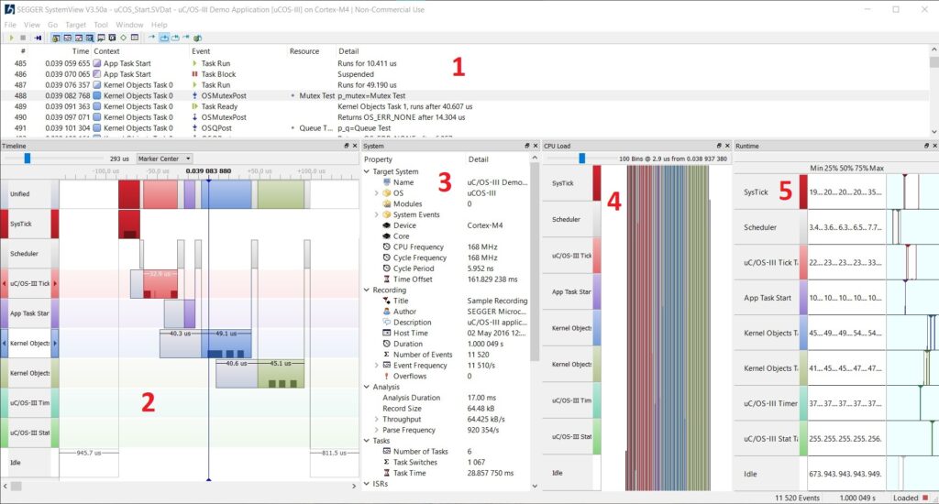Collapse the Recording group
The width and height of the screenshot is (939, 504).
tap(367, 290)
